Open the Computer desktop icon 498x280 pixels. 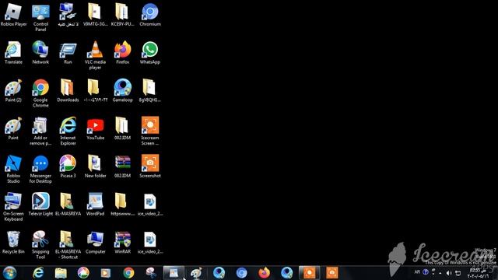click(x=95, y=243)
